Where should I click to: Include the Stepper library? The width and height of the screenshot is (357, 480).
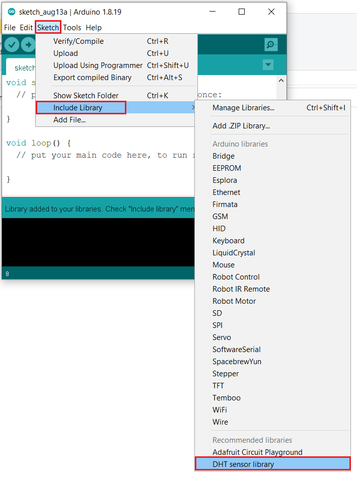272,374
